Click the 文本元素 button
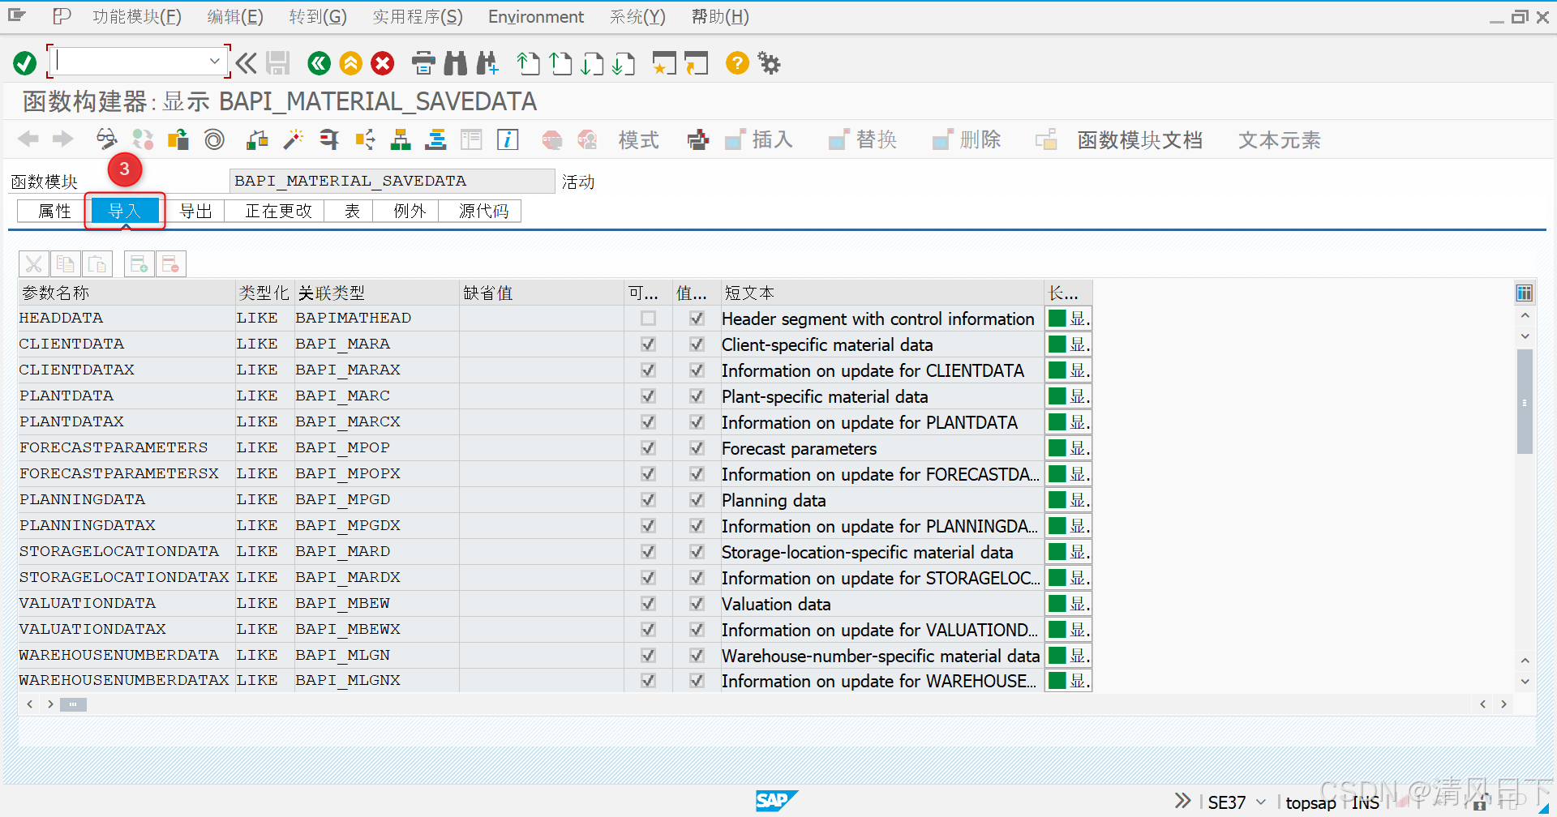Screen dimensions: 1557x817 (1279, 139)
